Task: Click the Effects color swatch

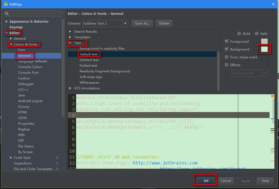Action: [264, 65]
